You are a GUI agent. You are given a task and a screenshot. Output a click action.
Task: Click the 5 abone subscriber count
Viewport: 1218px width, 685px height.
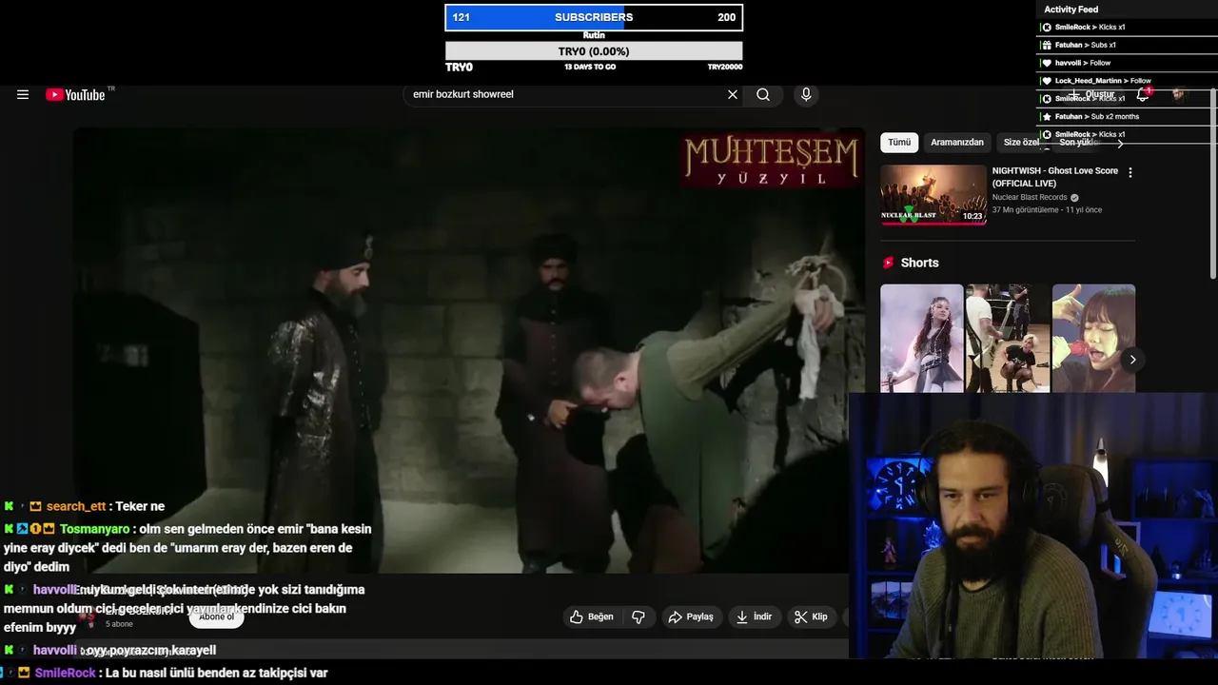click(x=119, y=624)
